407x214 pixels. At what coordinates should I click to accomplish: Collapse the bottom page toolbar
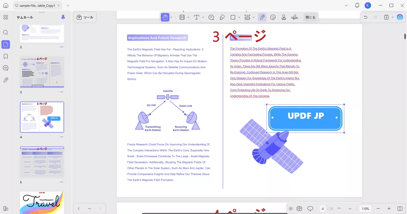click(x=291, y=209)
